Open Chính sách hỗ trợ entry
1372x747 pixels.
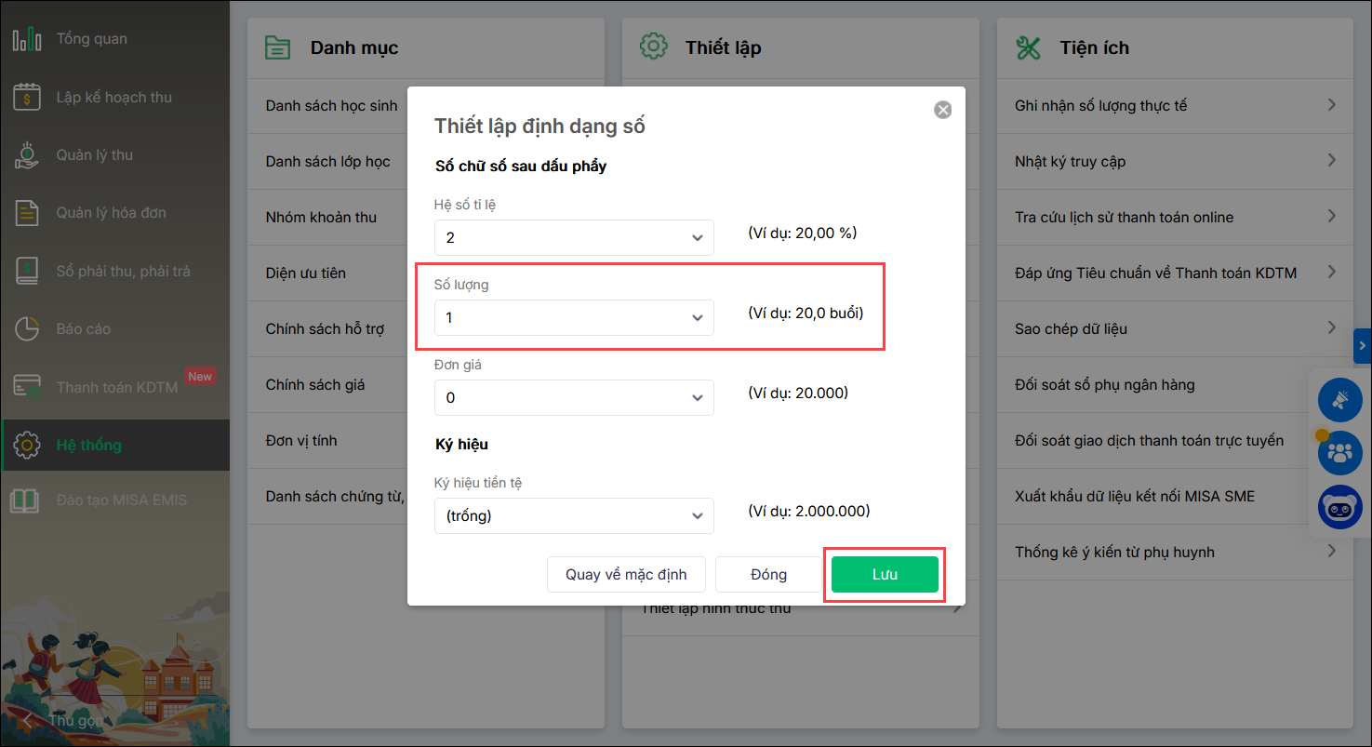(325, 329)
